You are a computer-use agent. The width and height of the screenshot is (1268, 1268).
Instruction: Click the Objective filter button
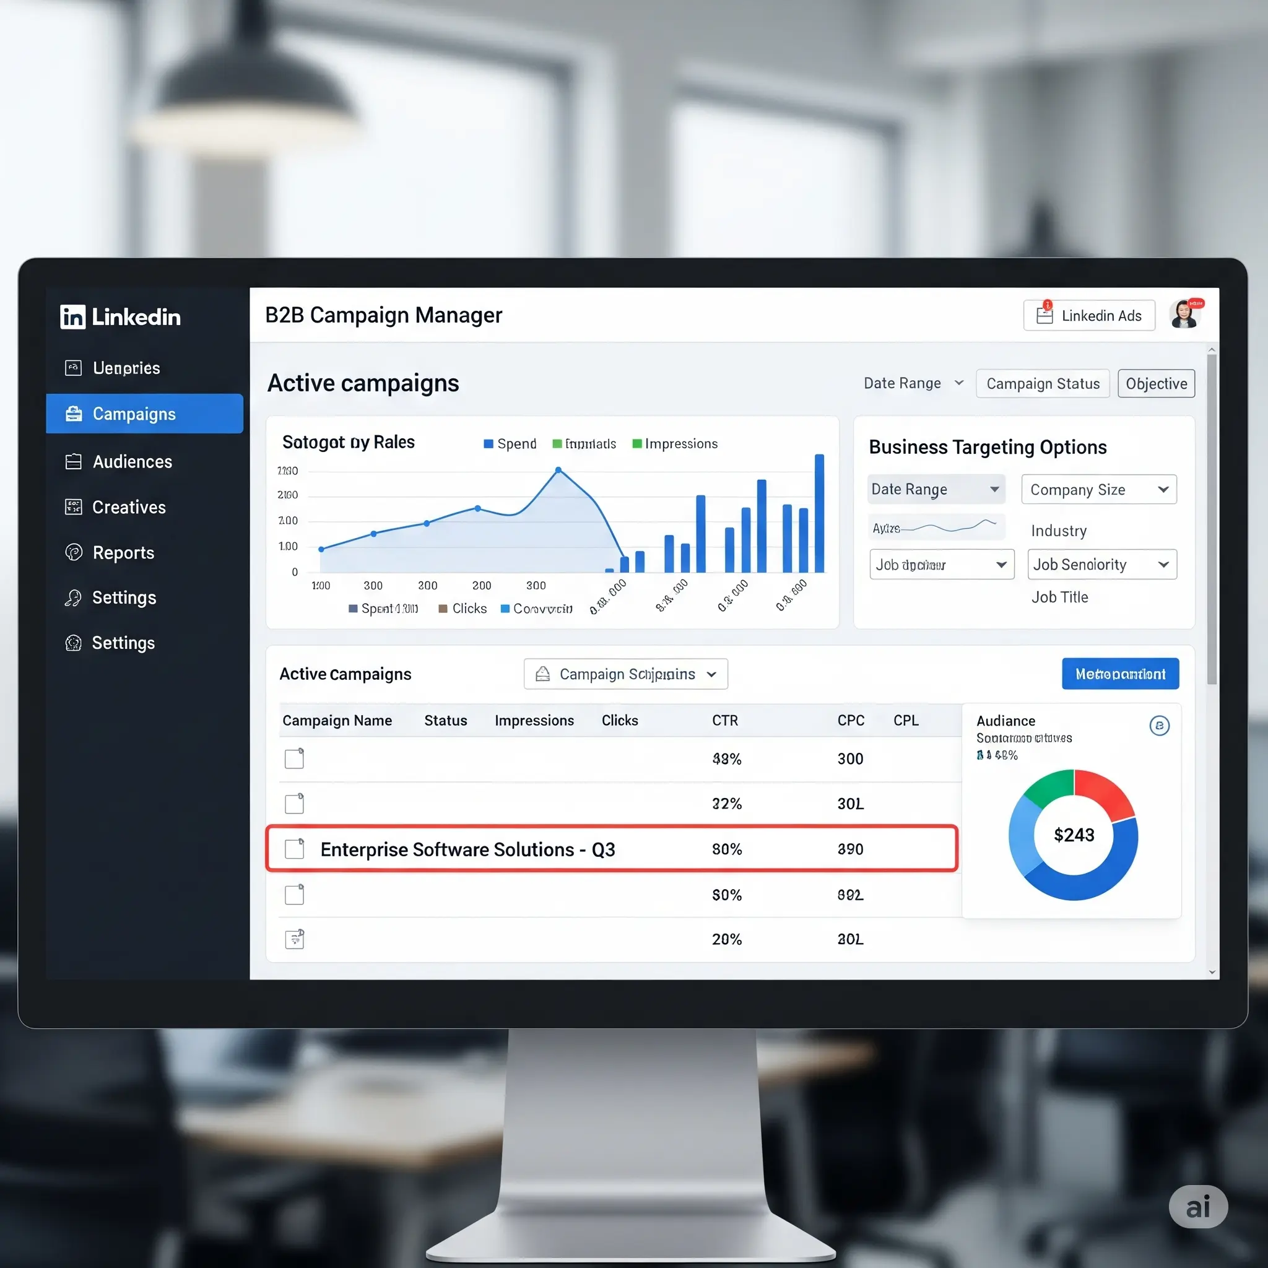pyautogui.click(x=1156, y=384)
